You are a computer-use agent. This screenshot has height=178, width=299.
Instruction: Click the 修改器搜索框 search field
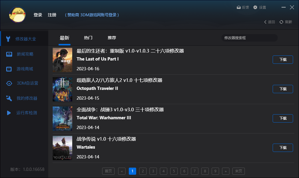tap(250, 38)
